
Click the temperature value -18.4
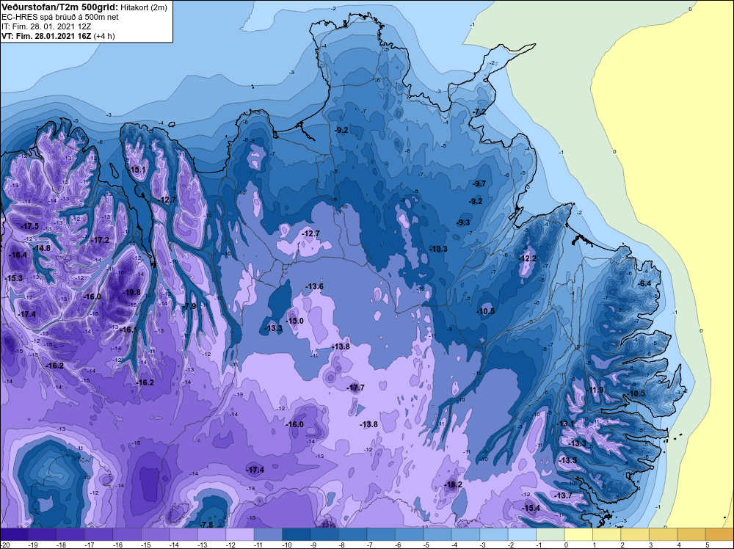click(18, 255)
